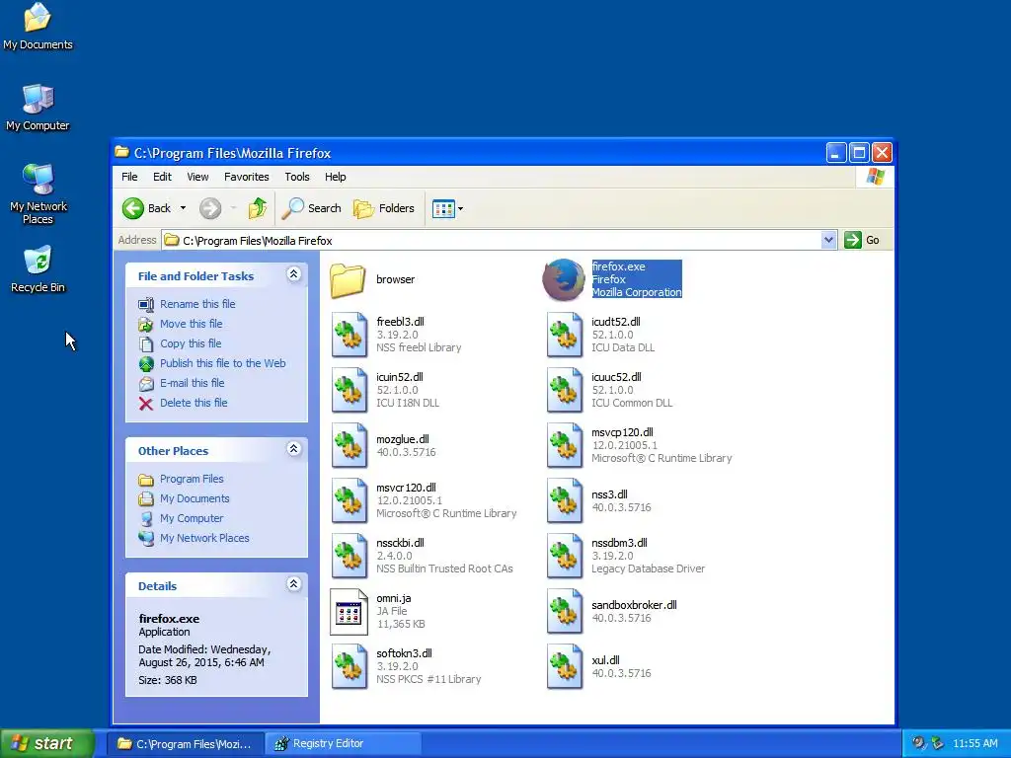1011x758 pixels.
Task: Click Delete this file link
Action: [194, 403]
